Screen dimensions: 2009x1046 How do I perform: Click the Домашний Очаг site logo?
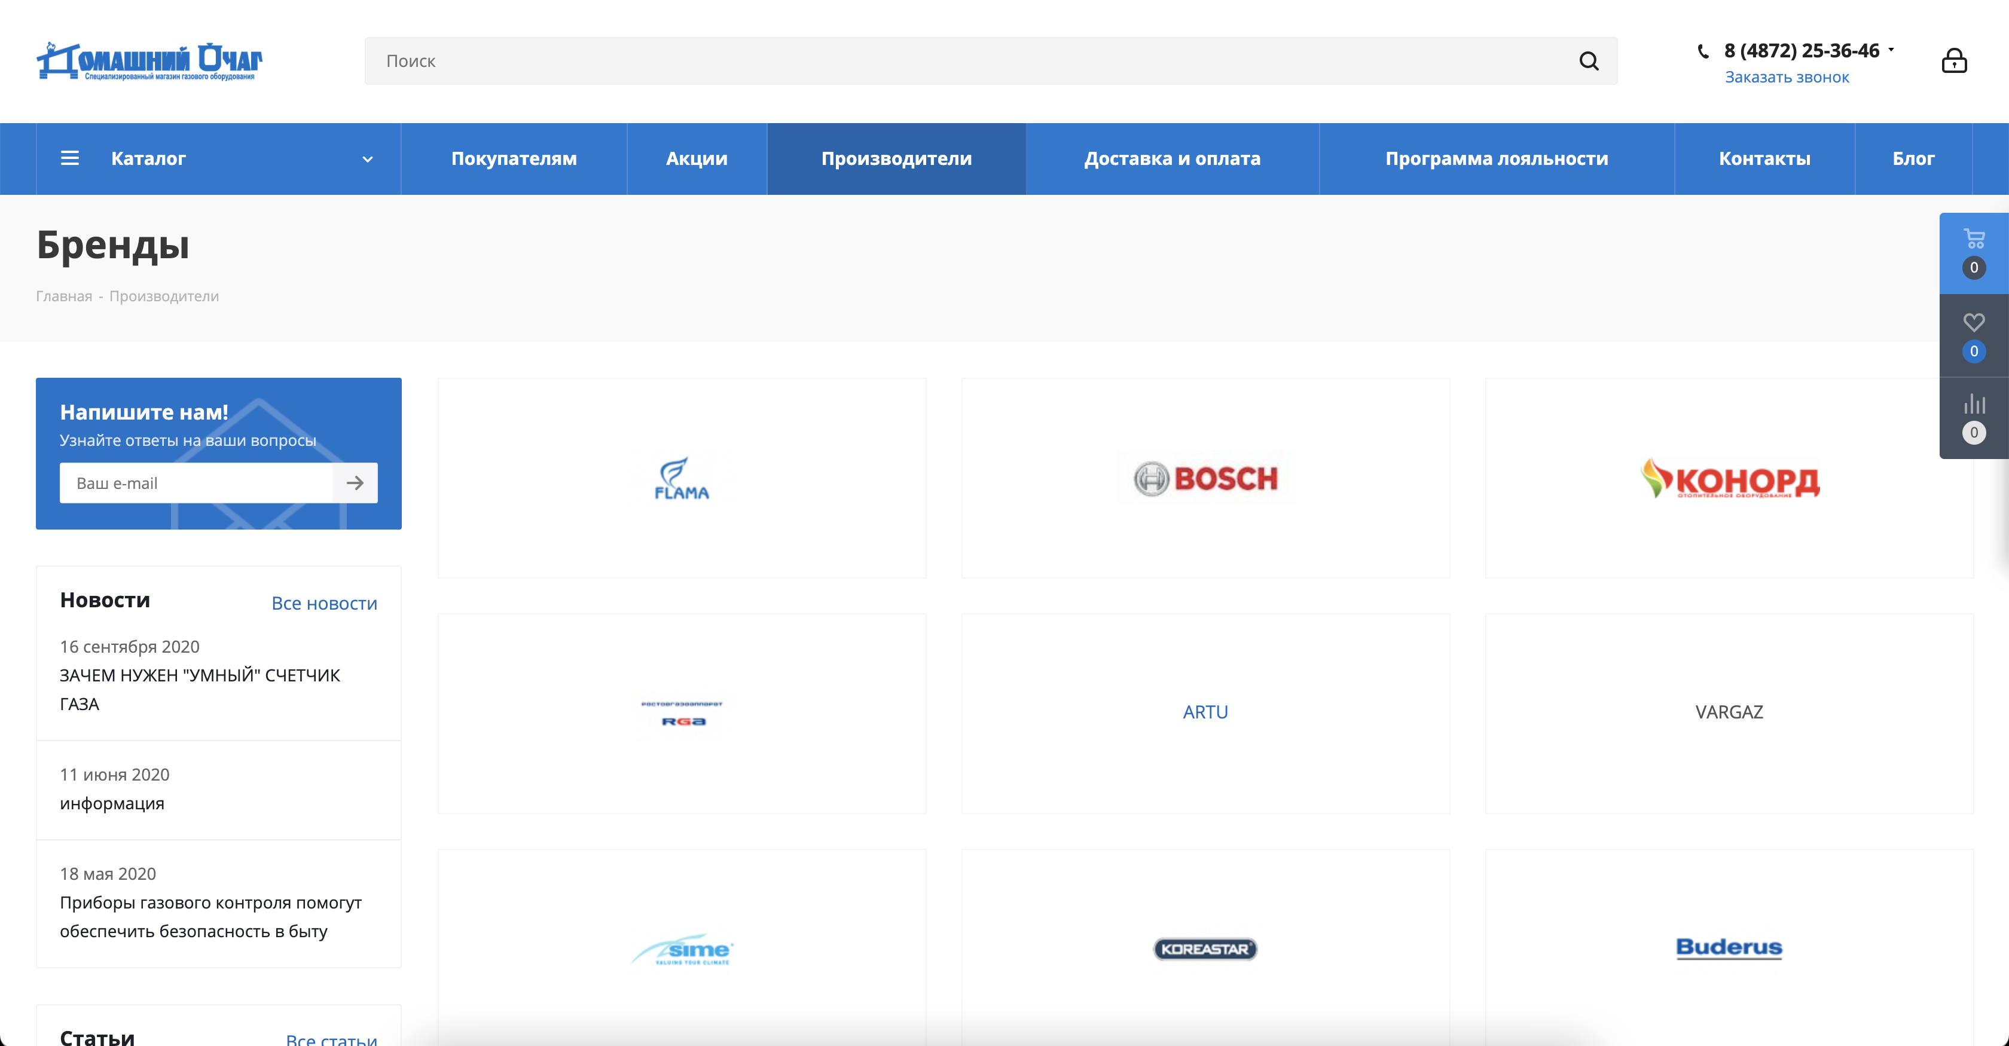coord(149,61)
